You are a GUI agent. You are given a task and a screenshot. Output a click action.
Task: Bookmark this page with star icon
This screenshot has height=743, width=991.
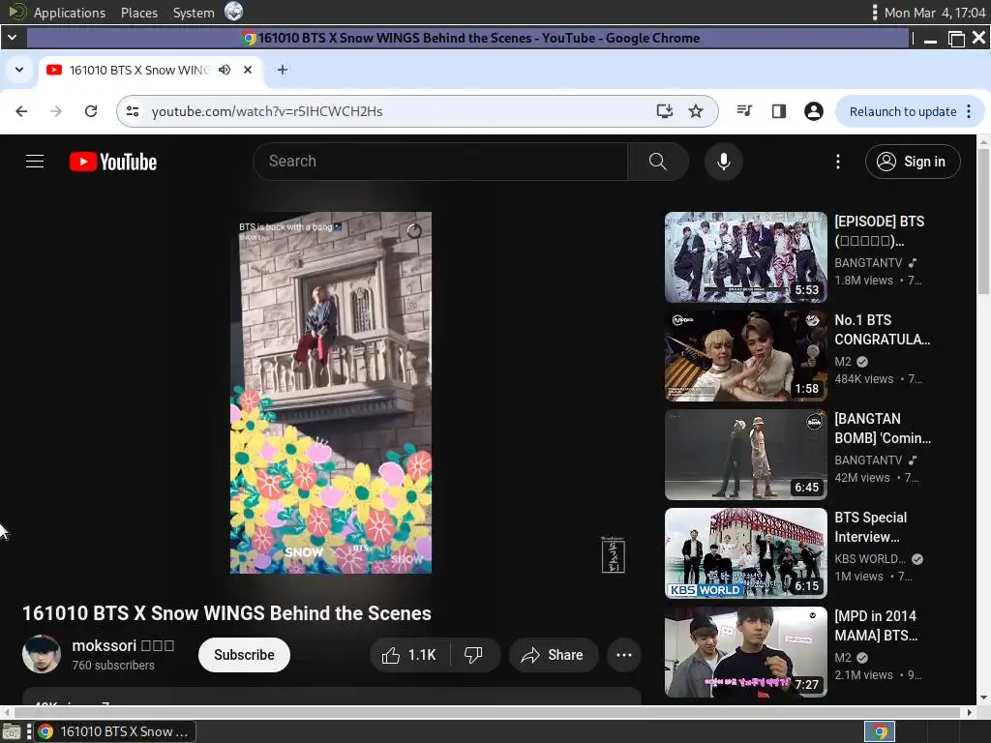(696, 111)
